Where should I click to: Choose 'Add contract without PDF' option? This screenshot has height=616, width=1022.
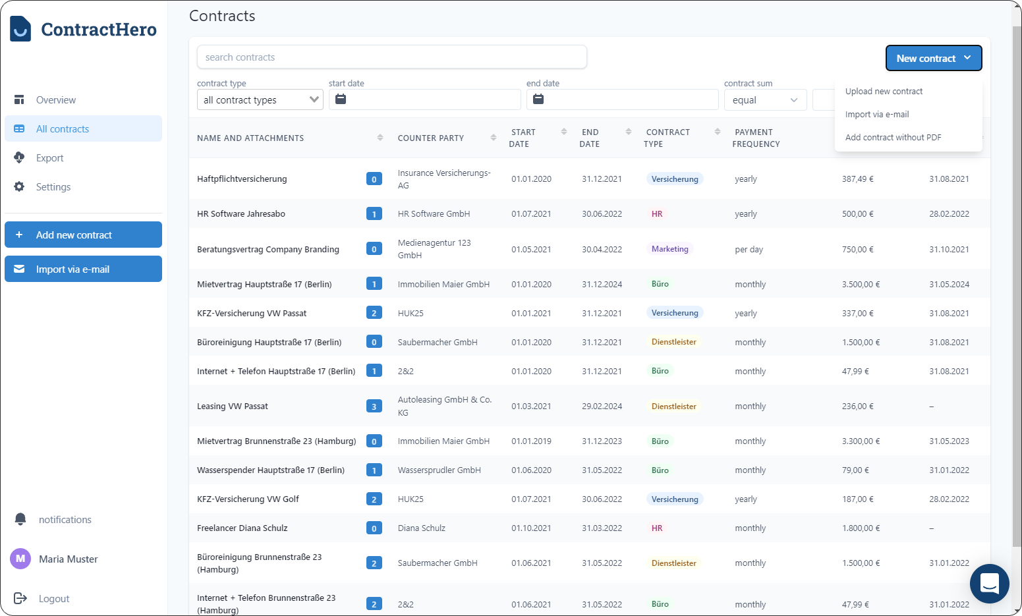click(893, 137)
